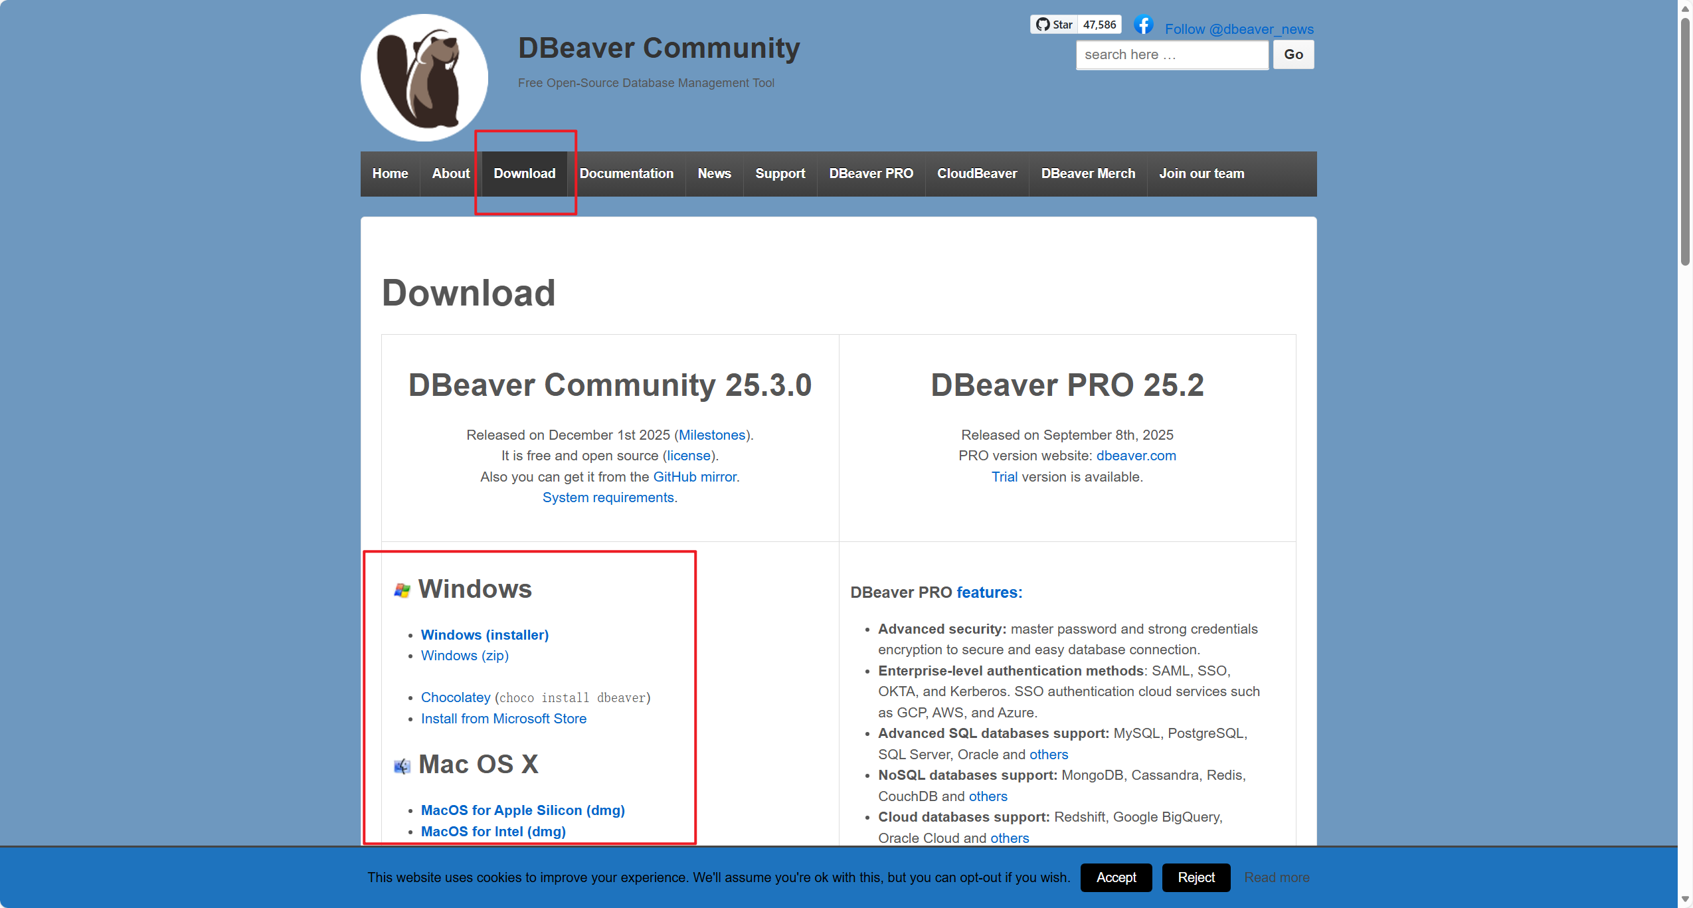Click the Mac OS X Finder icon
The width and height of the screenshot is (1693, 908).
point(402,766)
